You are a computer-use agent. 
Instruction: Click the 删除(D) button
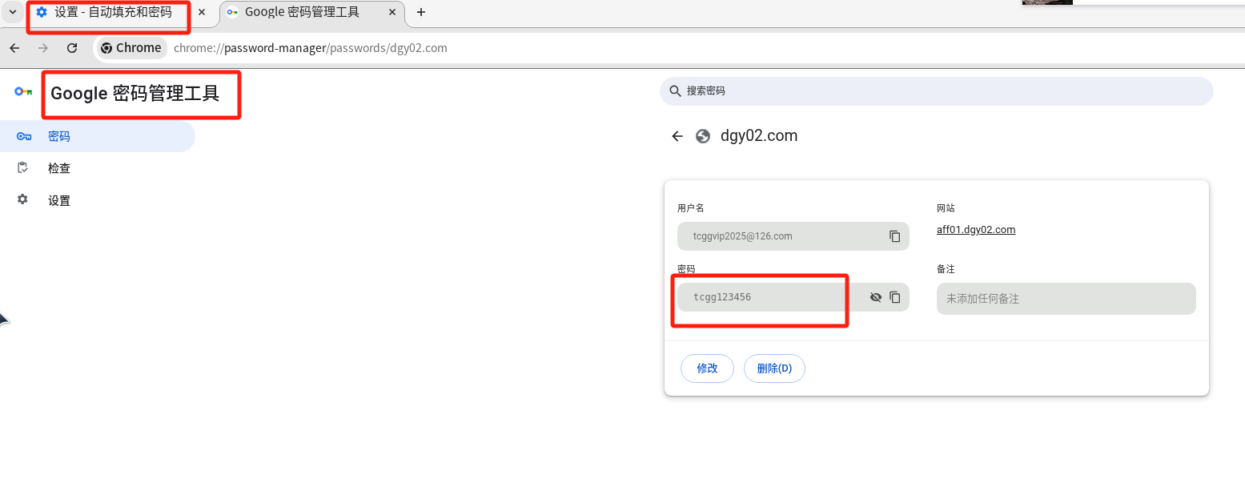pyautogui.click(x=774, y=368)
